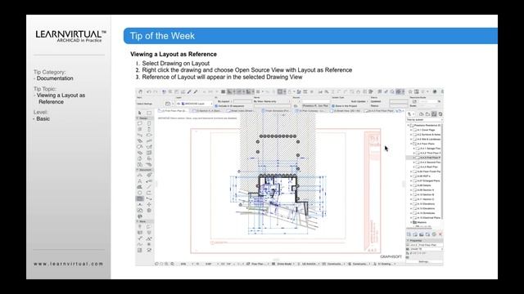Toggle the Include in ID sequence checkbox
This screenshot has height=294, width=524.
[x=216, y=106]
